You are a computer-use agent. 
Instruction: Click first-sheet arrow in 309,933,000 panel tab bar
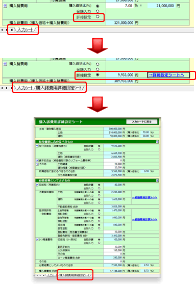[x=2, y=88]
